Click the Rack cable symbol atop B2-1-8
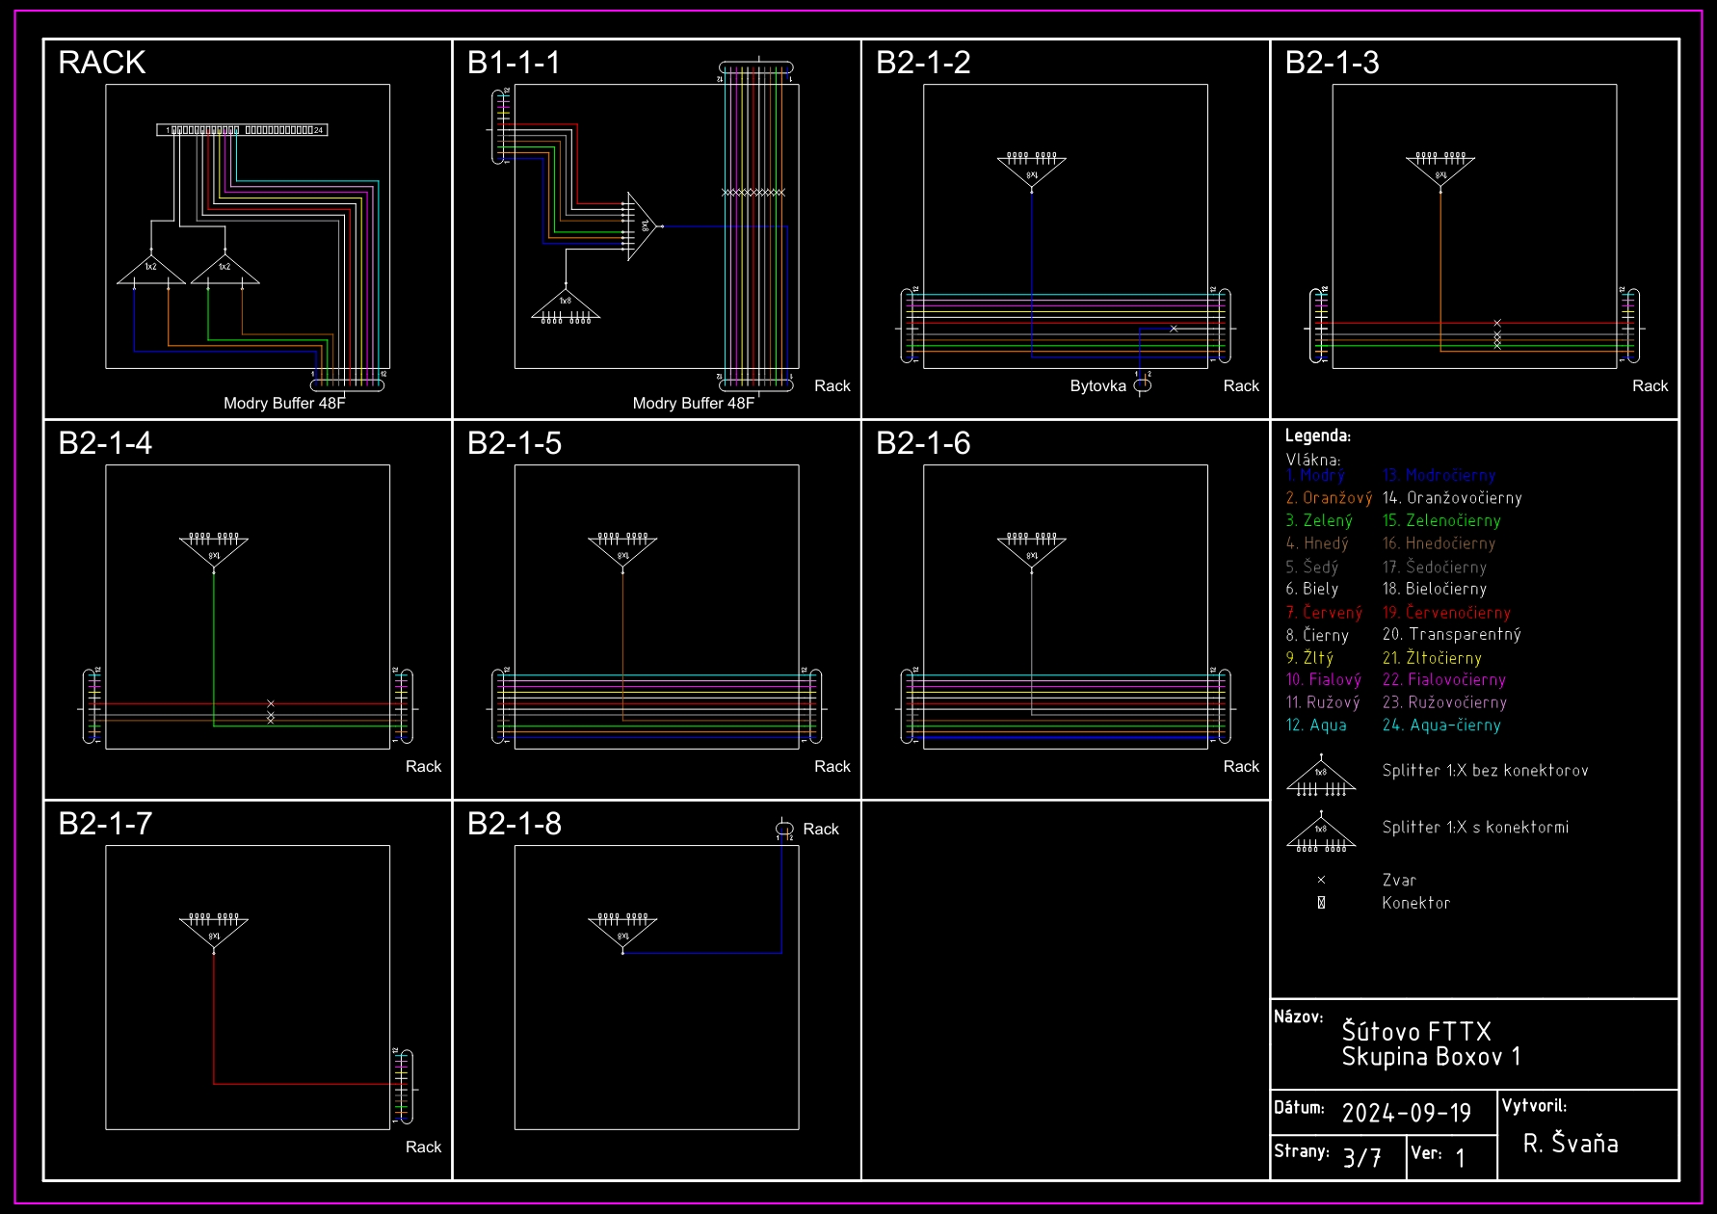The image size is (1717, 1214). [x=784, y=829]
